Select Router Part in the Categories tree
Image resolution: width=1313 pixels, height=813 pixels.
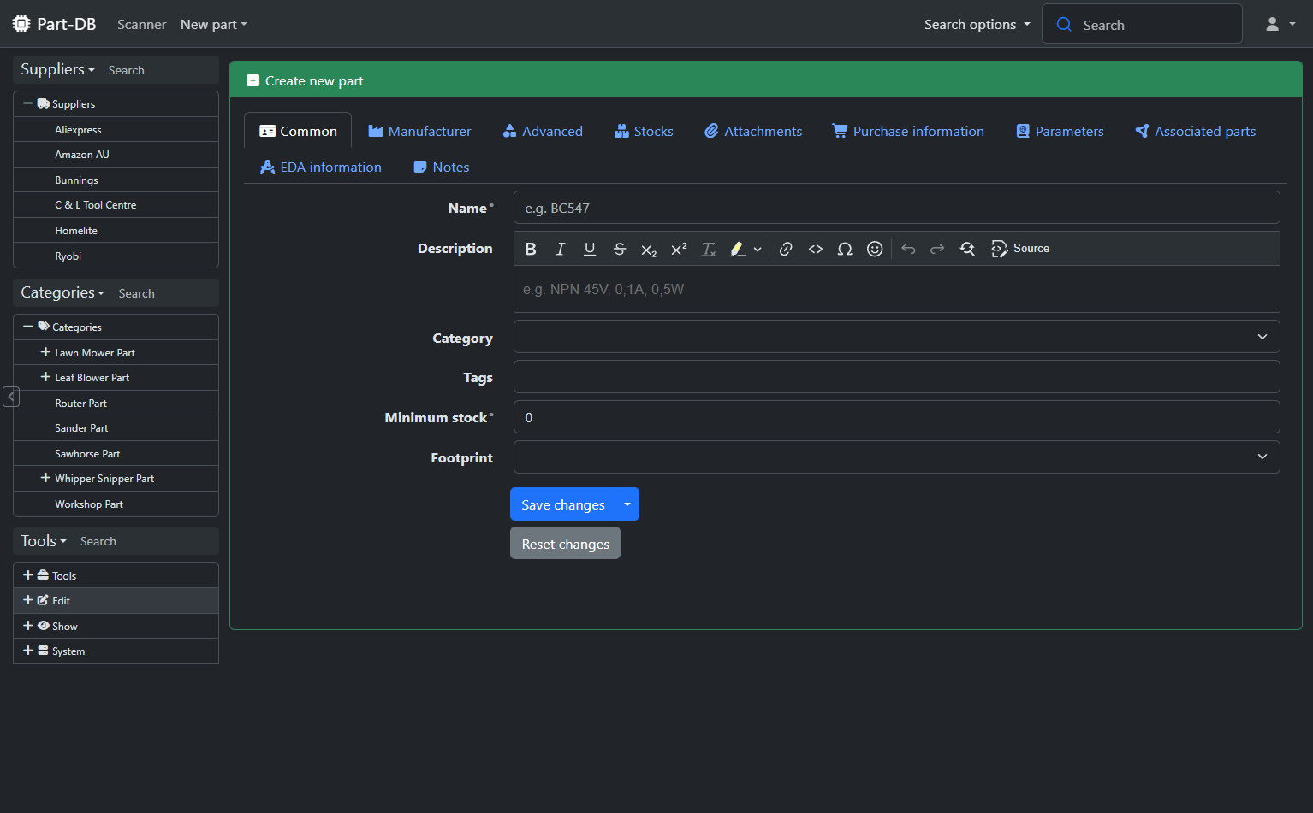(80, 404)
